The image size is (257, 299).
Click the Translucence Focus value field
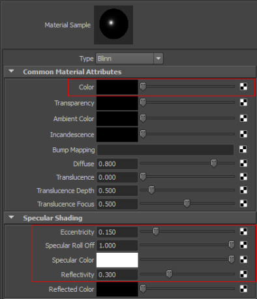pyautogui.click(x=117, y=204)
